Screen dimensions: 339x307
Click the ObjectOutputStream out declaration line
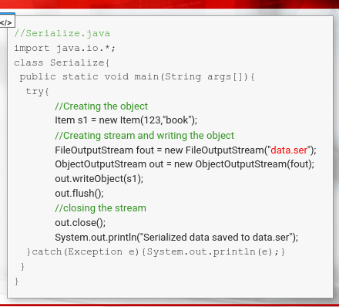point(184,164)
